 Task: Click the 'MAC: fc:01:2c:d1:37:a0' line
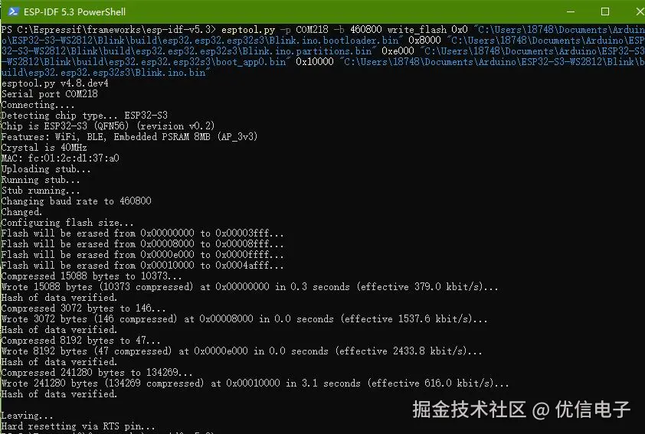coord(60,158)
